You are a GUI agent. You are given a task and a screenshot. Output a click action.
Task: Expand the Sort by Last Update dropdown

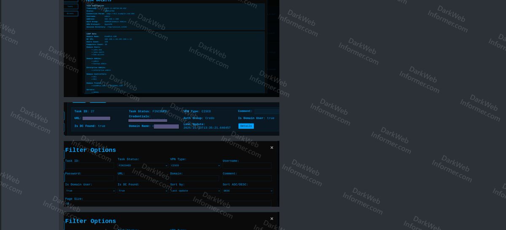click(195, 191)
